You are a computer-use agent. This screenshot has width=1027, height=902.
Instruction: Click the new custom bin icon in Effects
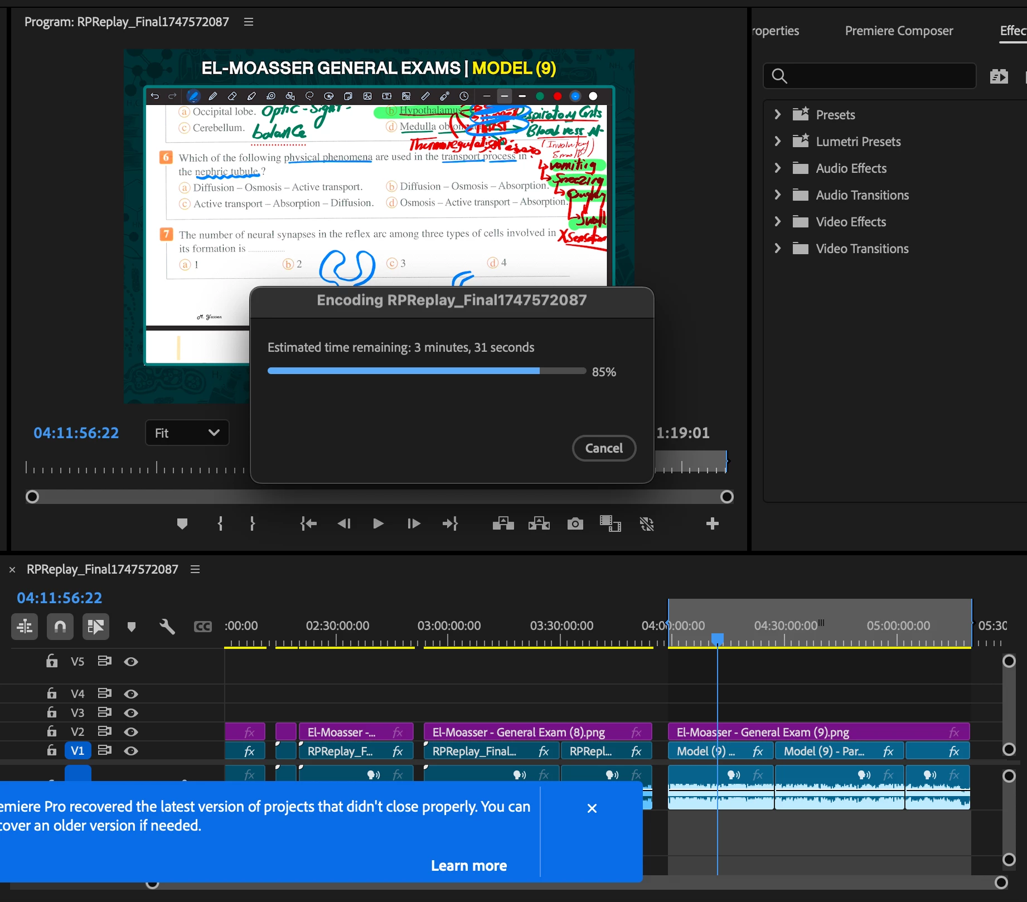point(999,76)
